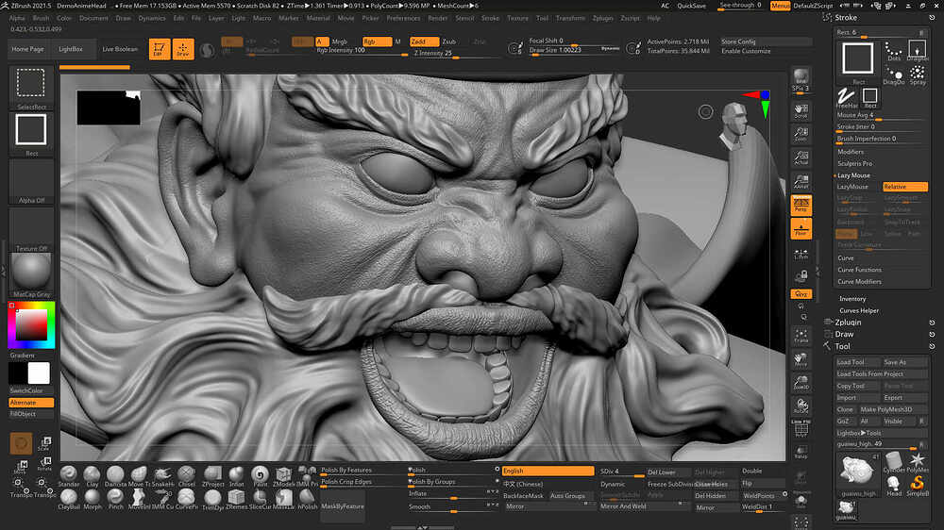This screenshot has height=530, width=944.
Task: Choose the TrimDynamic brush
Action: pos(211,499)
